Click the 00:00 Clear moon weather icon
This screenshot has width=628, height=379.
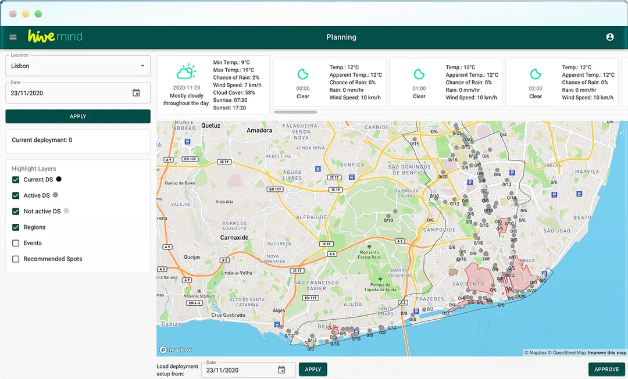[303, 74]
